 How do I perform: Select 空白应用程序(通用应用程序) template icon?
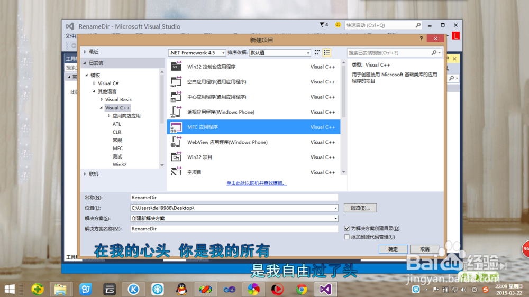[x=176, y=81]
